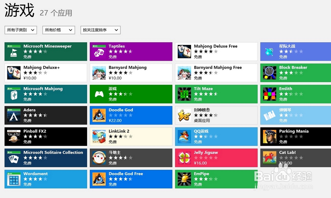
Task: Select the Mahjong Deluxe Free tile icon
Action: (x=184, y=51)
